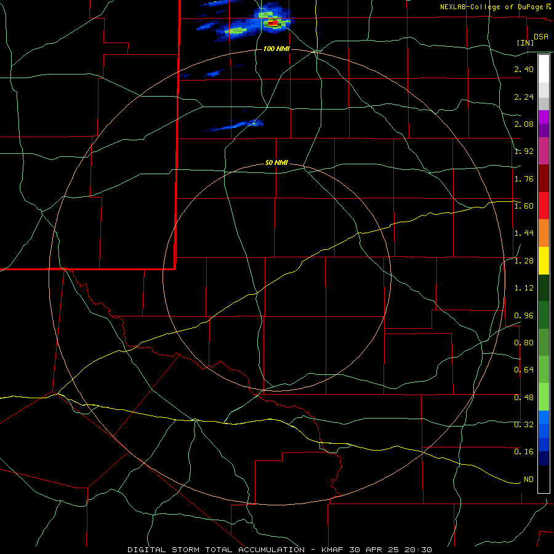Screen dimensions: 554x554
Task: Select the navy blue legend swatch
Action: [x=544, y=458]
